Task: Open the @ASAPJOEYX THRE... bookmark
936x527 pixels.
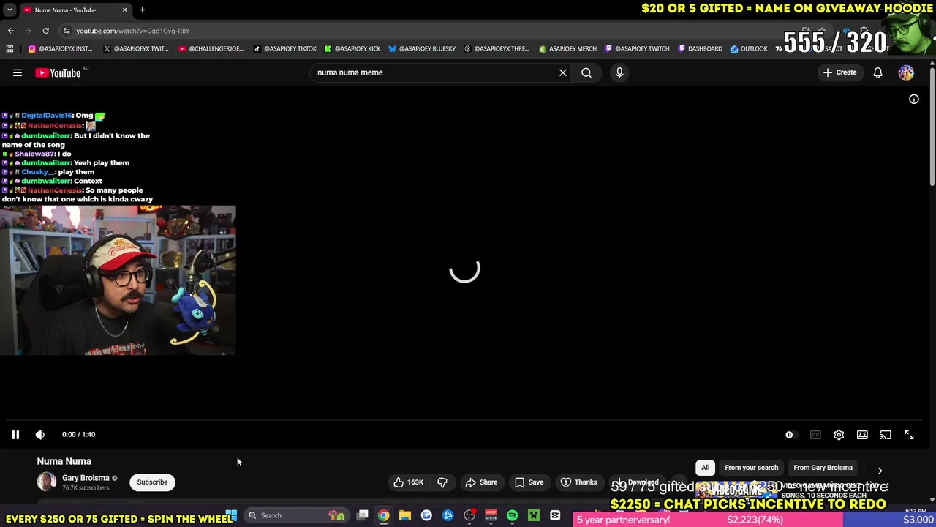Action: point(497,48)
